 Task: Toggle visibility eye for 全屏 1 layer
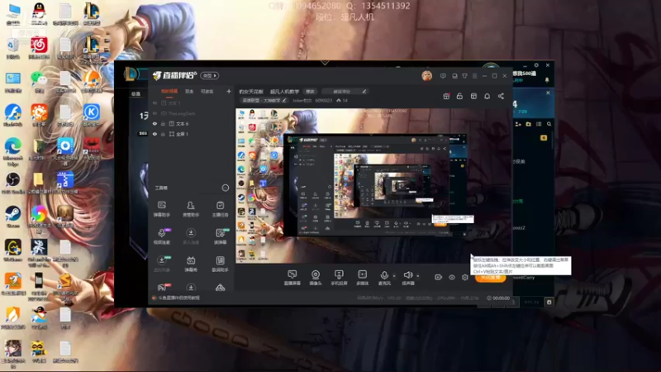pos(155,134)
